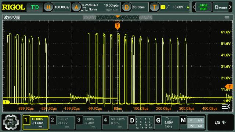The height and width of the screenshot is (132, 235).
Task: Open the Math M channels panel
Action: click(x=192, y=122)
